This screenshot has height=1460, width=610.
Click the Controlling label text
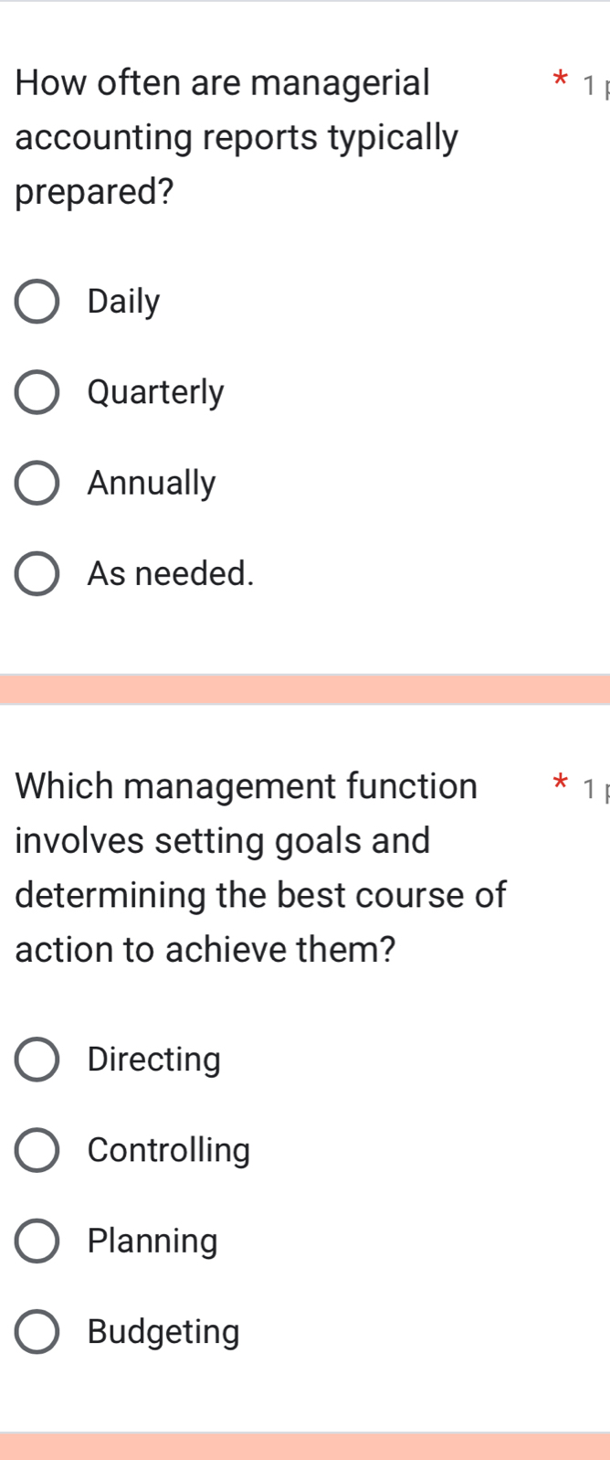pyautogui.click(x=168, y=1150)
